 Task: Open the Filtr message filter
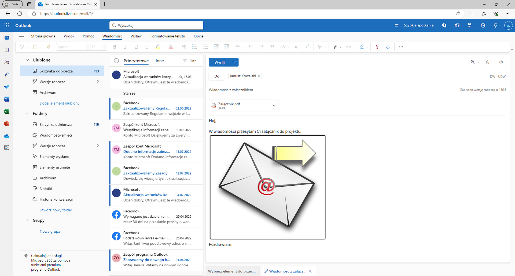tap(189, 61)
